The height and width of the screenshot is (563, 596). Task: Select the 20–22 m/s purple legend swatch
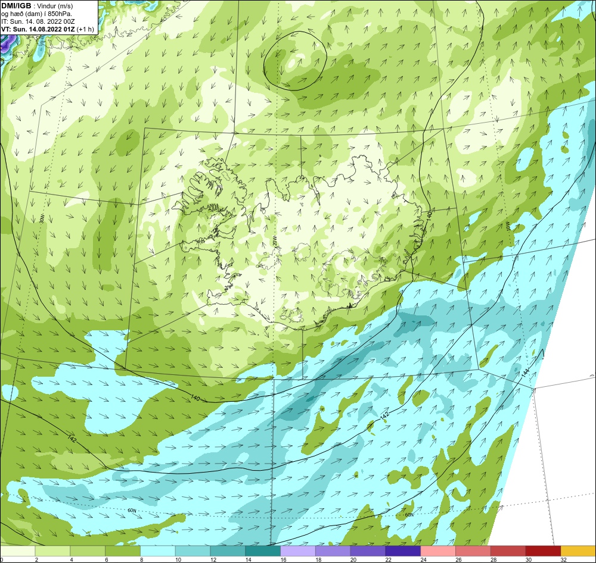[x=368, y=551]
